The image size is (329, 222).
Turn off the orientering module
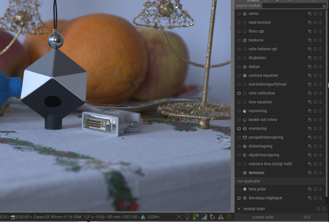(x=239, y=129)
